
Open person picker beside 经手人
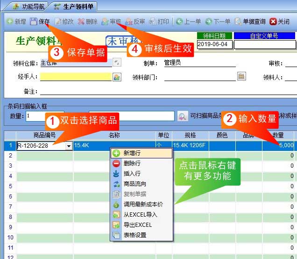[117, 77]
